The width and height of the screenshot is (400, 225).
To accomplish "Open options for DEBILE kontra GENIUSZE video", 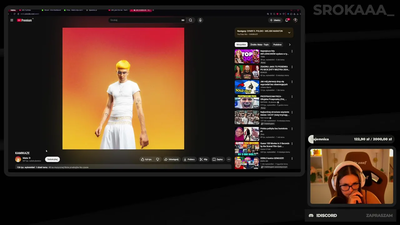I will (292, 158).
